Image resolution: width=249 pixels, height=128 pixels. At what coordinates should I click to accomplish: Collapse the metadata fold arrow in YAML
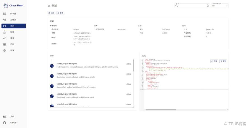[x=144, y=62]
